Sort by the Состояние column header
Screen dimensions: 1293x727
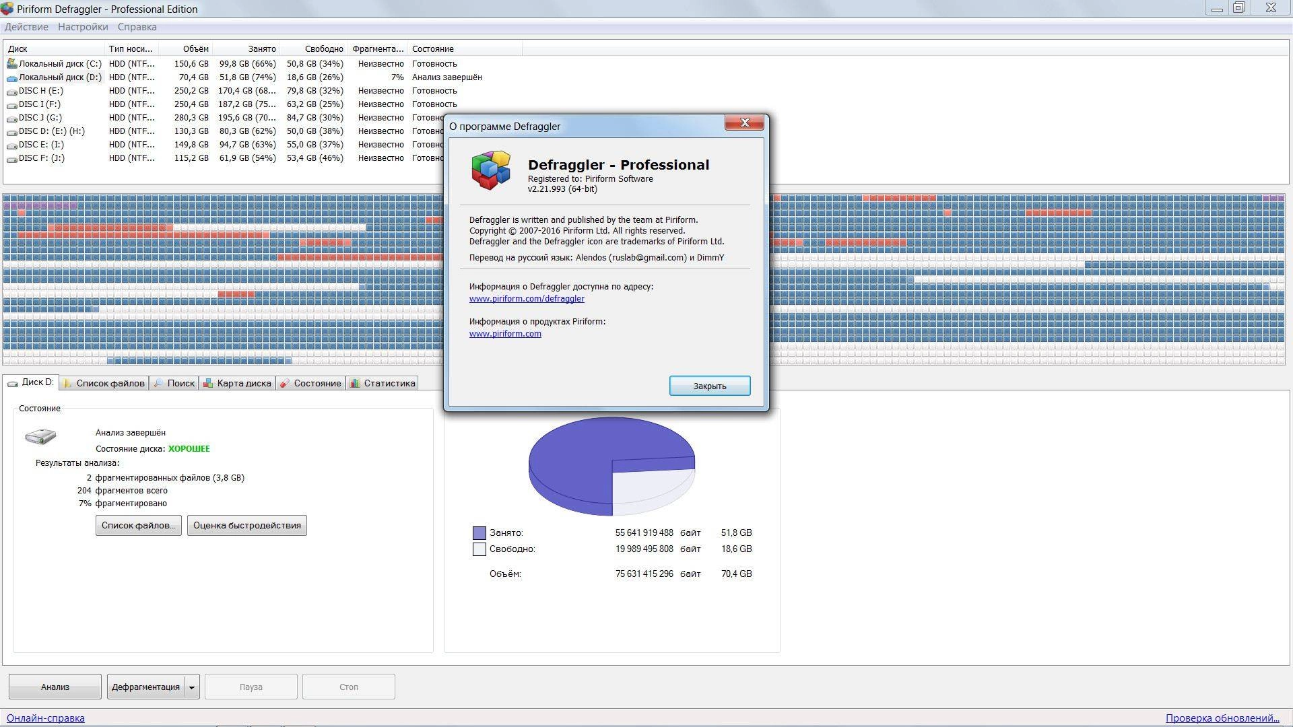point(465,48)
